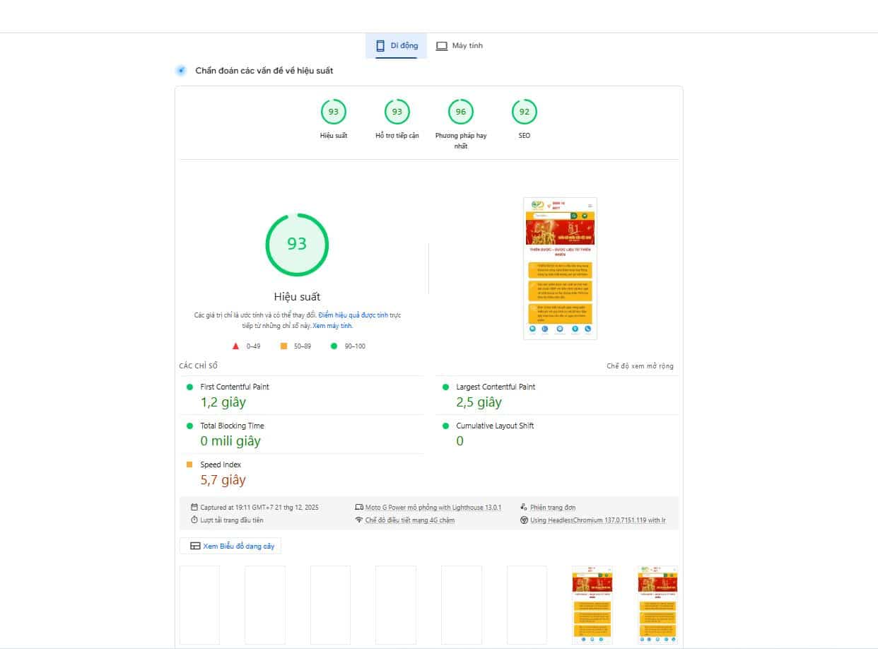Screen dimensions: 878x649
Task: Select the Di động tab
Action: click(x=396, y=45)
